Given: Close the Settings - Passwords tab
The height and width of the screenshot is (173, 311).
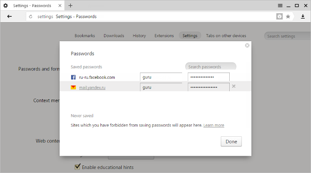Looking at the screenshot, I should click(60, 5).
